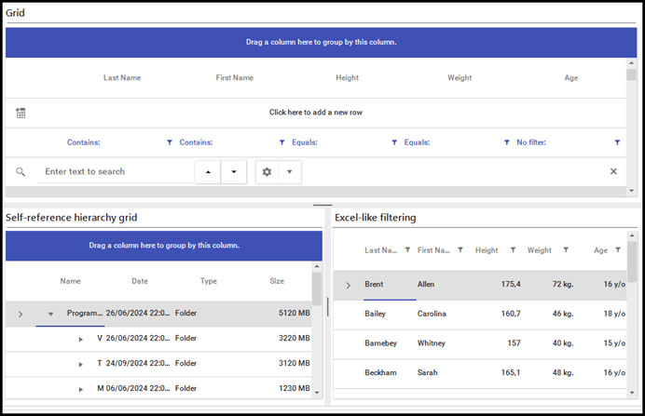Collapse the Program folder tree node
645x416 pixels.
click(x=50, y=315)
